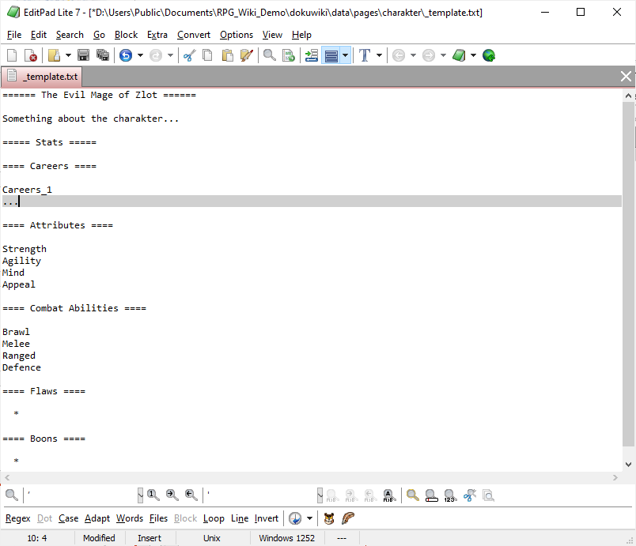The image size is (636, 546).
Task: Expand the green notepad icon dropdown arrow
Action: tap(473, 55)
